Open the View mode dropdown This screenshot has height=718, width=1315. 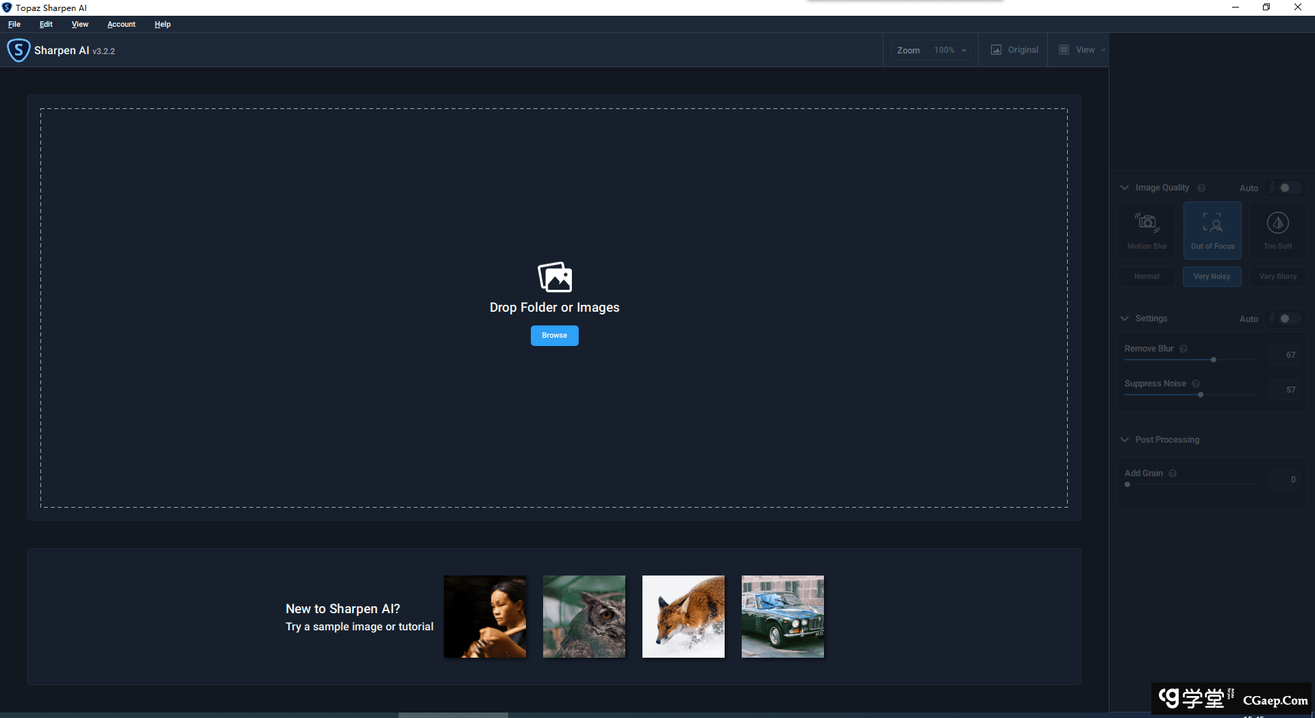(1084, 50)
